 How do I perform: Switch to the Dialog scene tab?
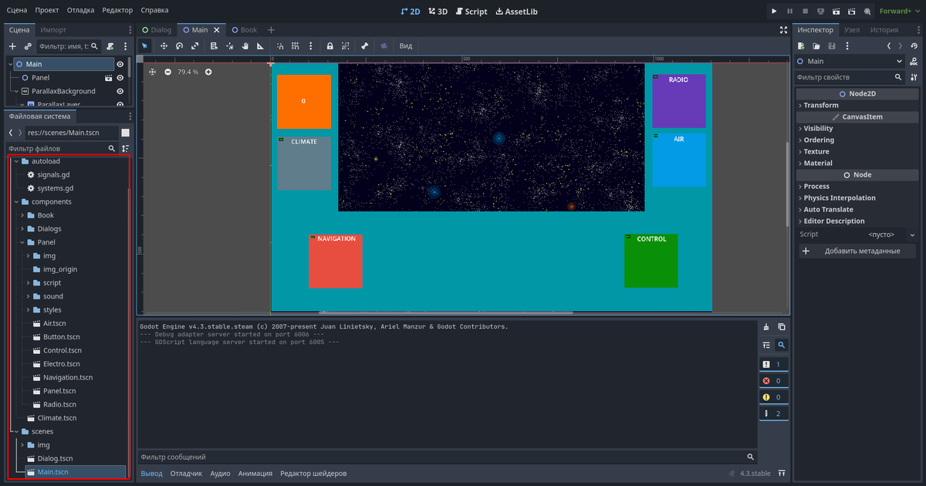tap(157, 30)
